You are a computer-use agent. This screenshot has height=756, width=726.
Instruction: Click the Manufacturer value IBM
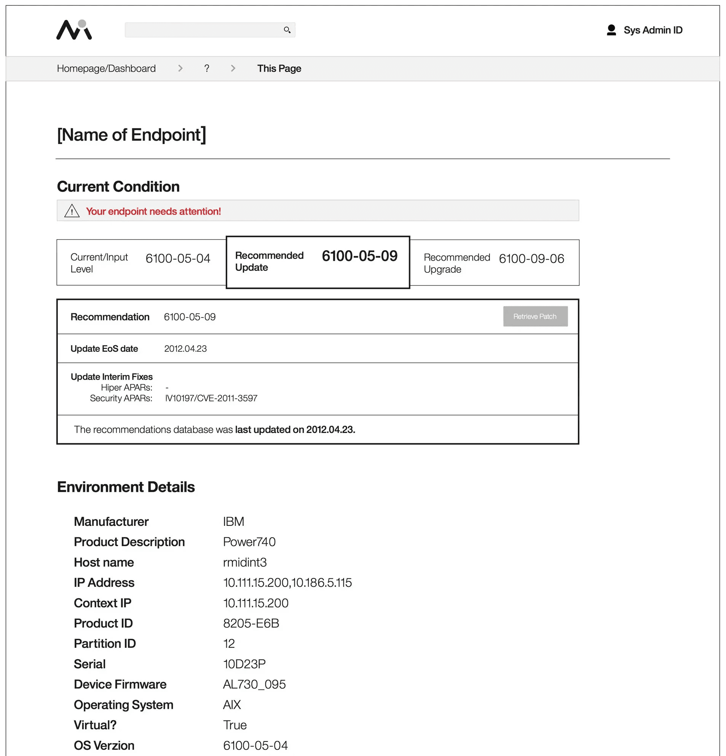click(x=233, y=522)
